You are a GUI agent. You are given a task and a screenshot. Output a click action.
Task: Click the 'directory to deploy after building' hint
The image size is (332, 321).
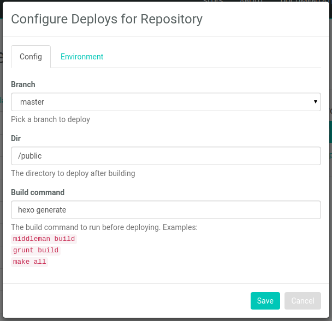73,173
